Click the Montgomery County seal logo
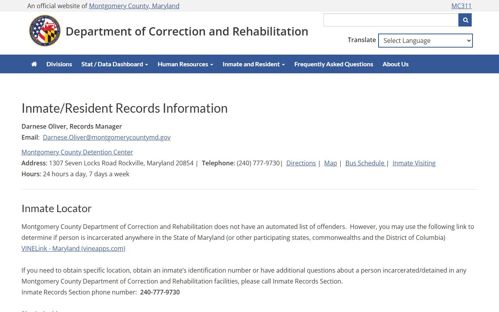499x312 pixels. (x=45, y=31)
